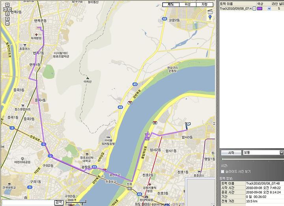Viewport: 284px width, 206px height.
Task: Click the 종료 시간 value 2010-09-08 오전 8:14:24
Action: coord(263,192)
